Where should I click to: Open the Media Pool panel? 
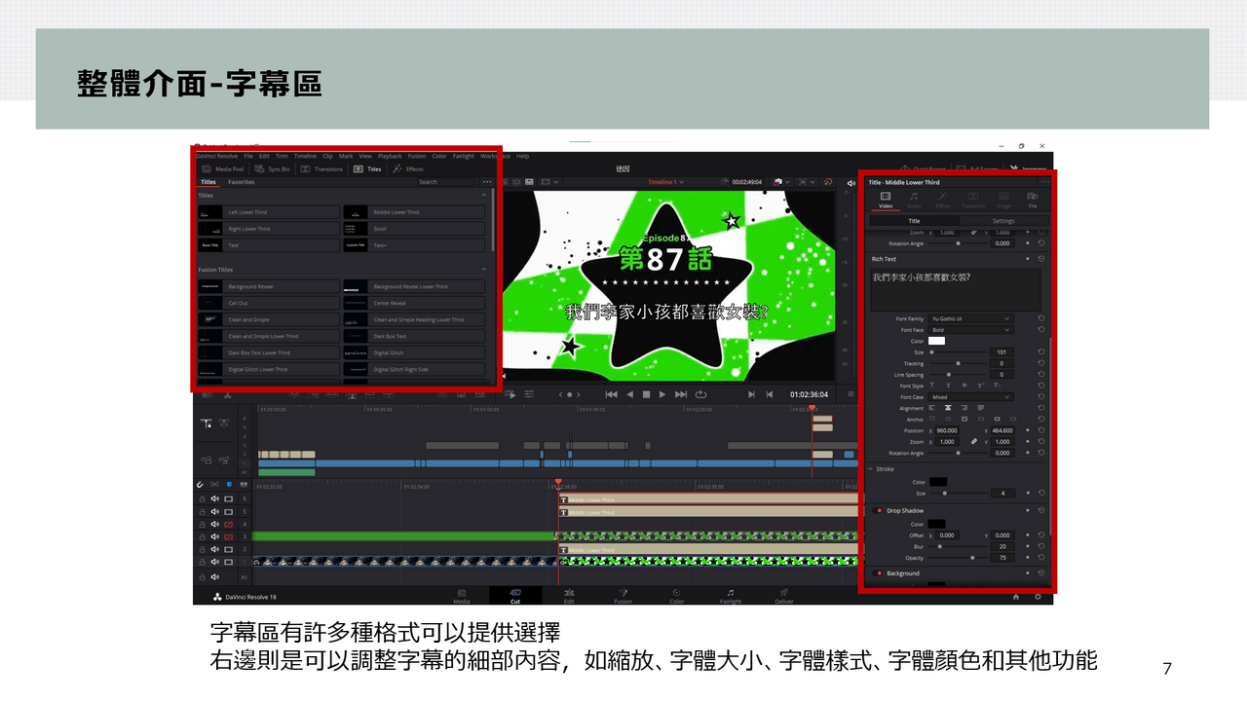(224, 168)
